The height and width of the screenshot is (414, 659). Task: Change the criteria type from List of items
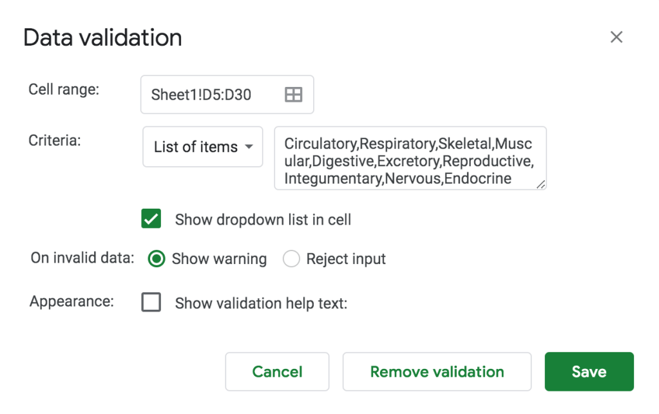click(202, 147)
